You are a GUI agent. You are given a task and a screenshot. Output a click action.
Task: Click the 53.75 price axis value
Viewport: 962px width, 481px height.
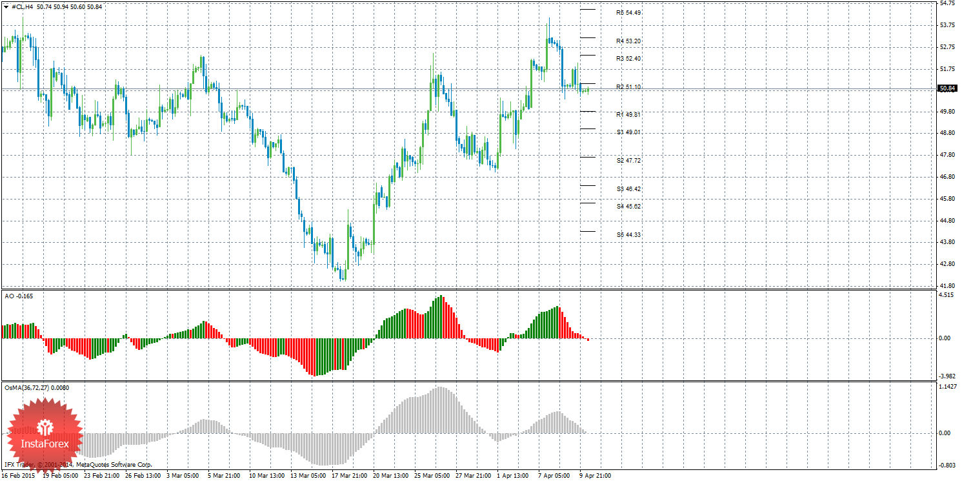click(947, 25)
